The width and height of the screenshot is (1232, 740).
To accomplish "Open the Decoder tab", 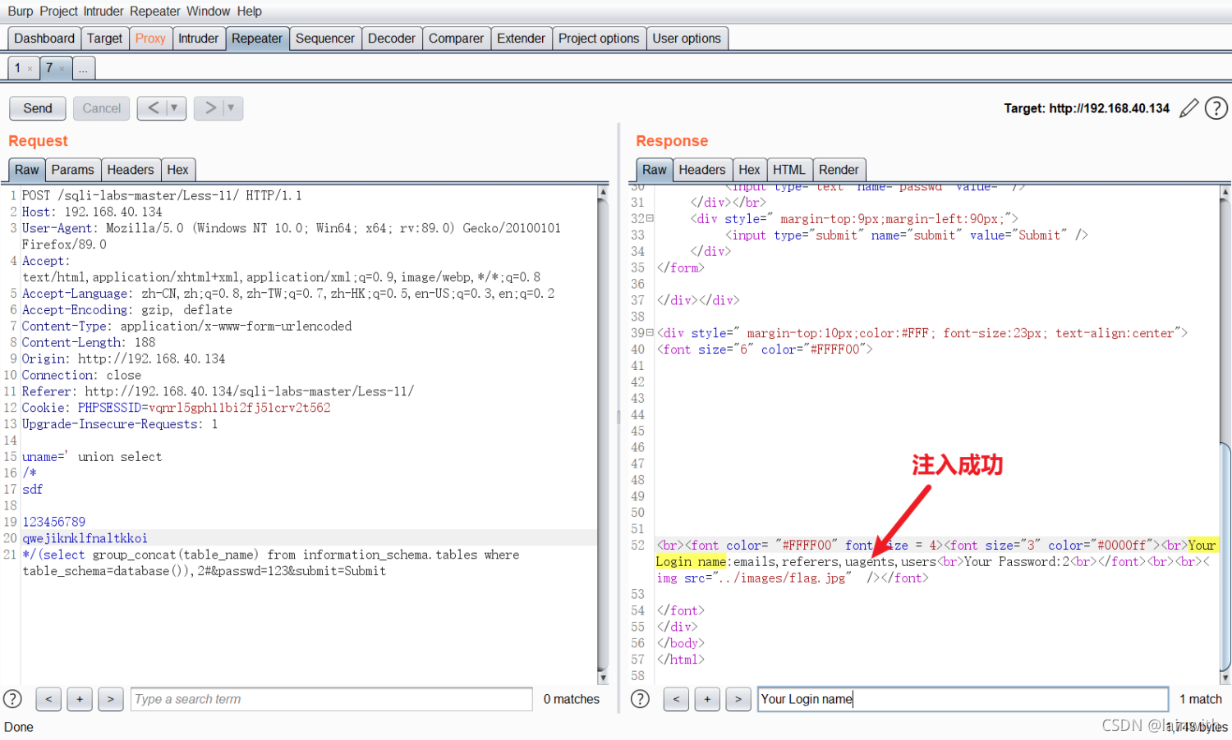I will 392,39.
